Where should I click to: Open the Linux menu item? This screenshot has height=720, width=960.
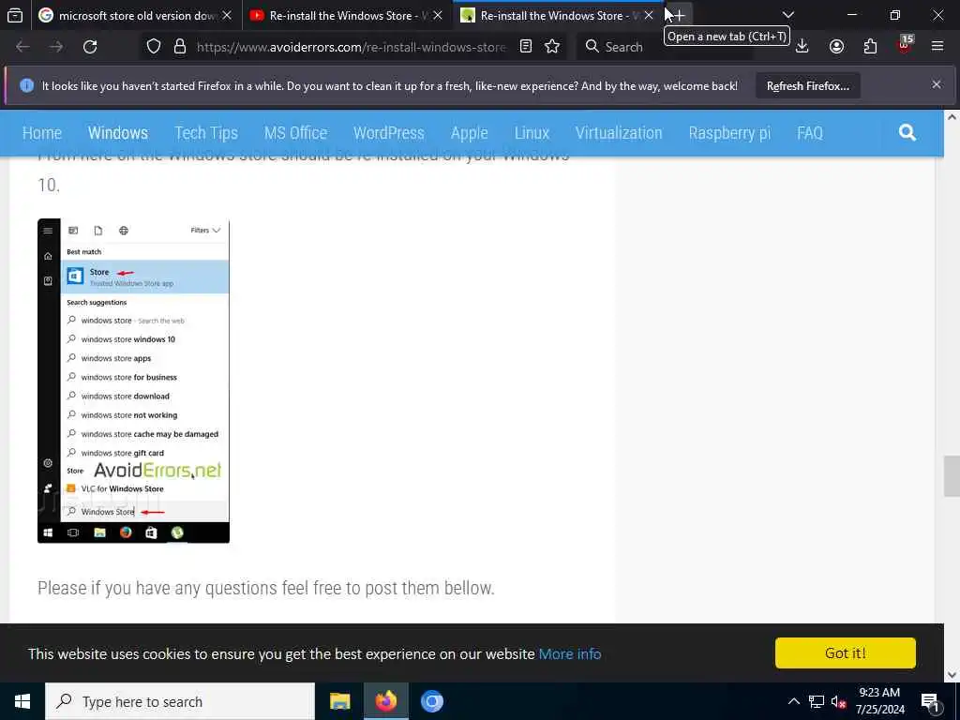click(532, 133)
